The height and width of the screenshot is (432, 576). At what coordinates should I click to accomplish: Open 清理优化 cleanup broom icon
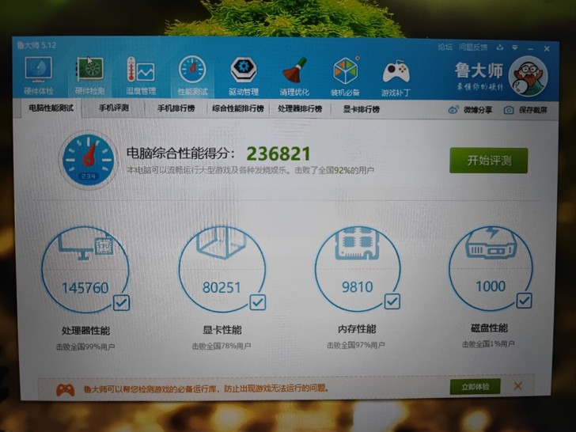[x=294, y=77]
